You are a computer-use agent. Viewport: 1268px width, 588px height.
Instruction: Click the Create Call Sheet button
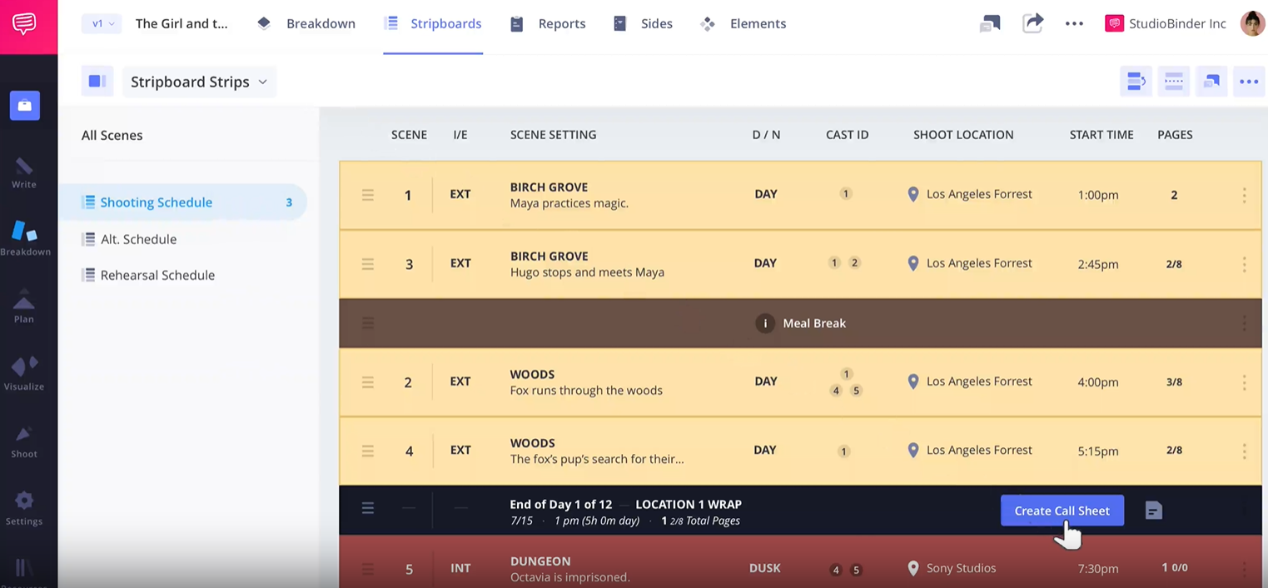coord(1062,510)
